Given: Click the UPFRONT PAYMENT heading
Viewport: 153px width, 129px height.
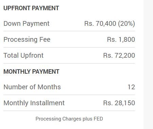Looking at the screenshot, I should [x=31, y=8].
